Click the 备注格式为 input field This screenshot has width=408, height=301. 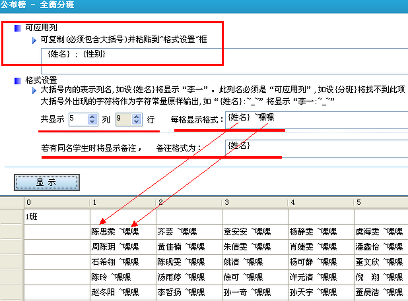[317, 149]
